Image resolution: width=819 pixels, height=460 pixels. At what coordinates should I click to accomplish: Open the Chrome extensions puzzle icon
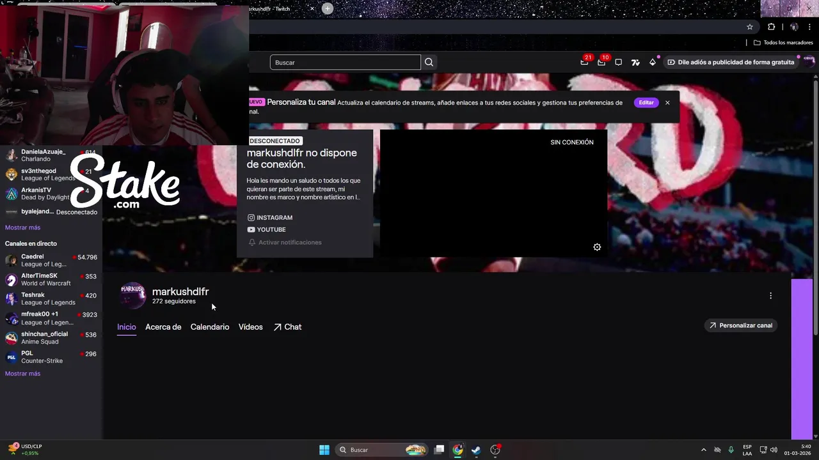tap(771, 27)
